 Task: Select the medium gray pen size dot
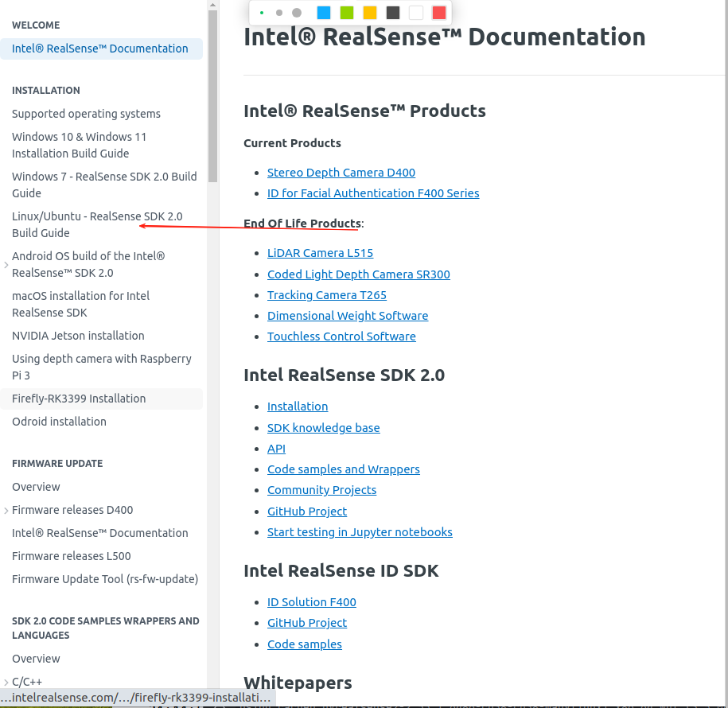tap(279, 13)
